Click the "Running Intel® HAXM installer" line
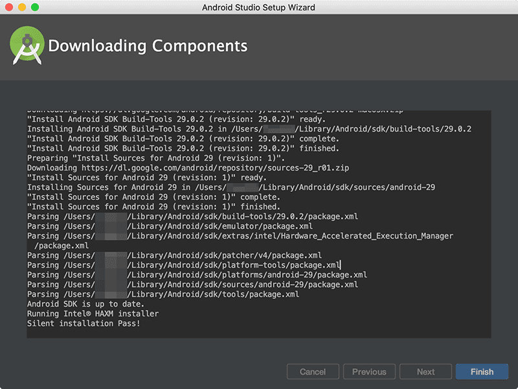Viewport: 518px width, 389px height. tap(93, 314)
